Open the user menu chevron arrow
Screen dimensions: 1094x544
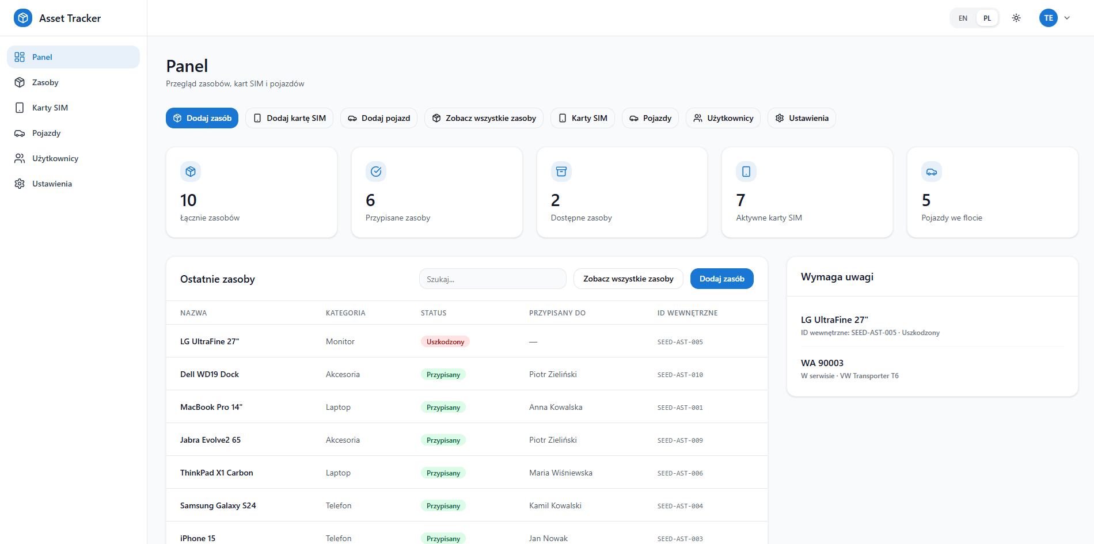click(x=1067, y=18)
